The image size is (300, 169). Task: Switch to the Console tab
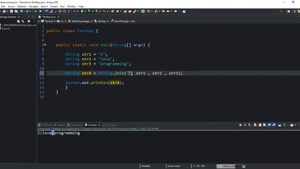pos(92,125)
